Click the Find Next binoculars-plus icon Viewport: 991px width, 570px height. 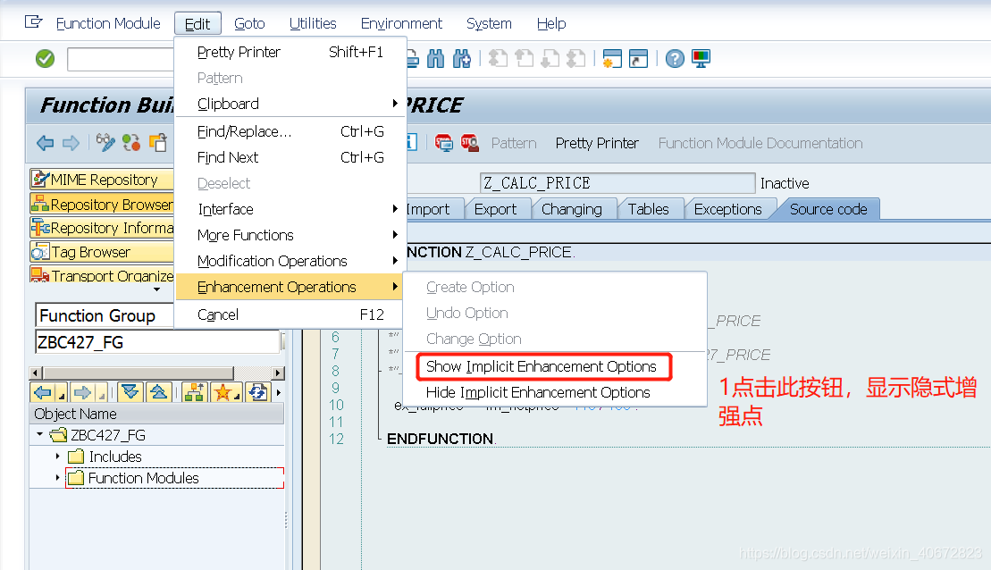462,59
